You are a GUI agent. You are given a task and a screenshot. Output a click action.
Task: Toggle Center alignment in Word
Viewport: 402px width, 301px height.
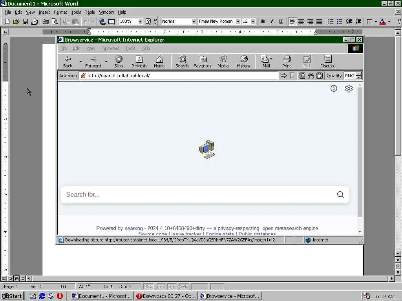(x=301, y=22)
